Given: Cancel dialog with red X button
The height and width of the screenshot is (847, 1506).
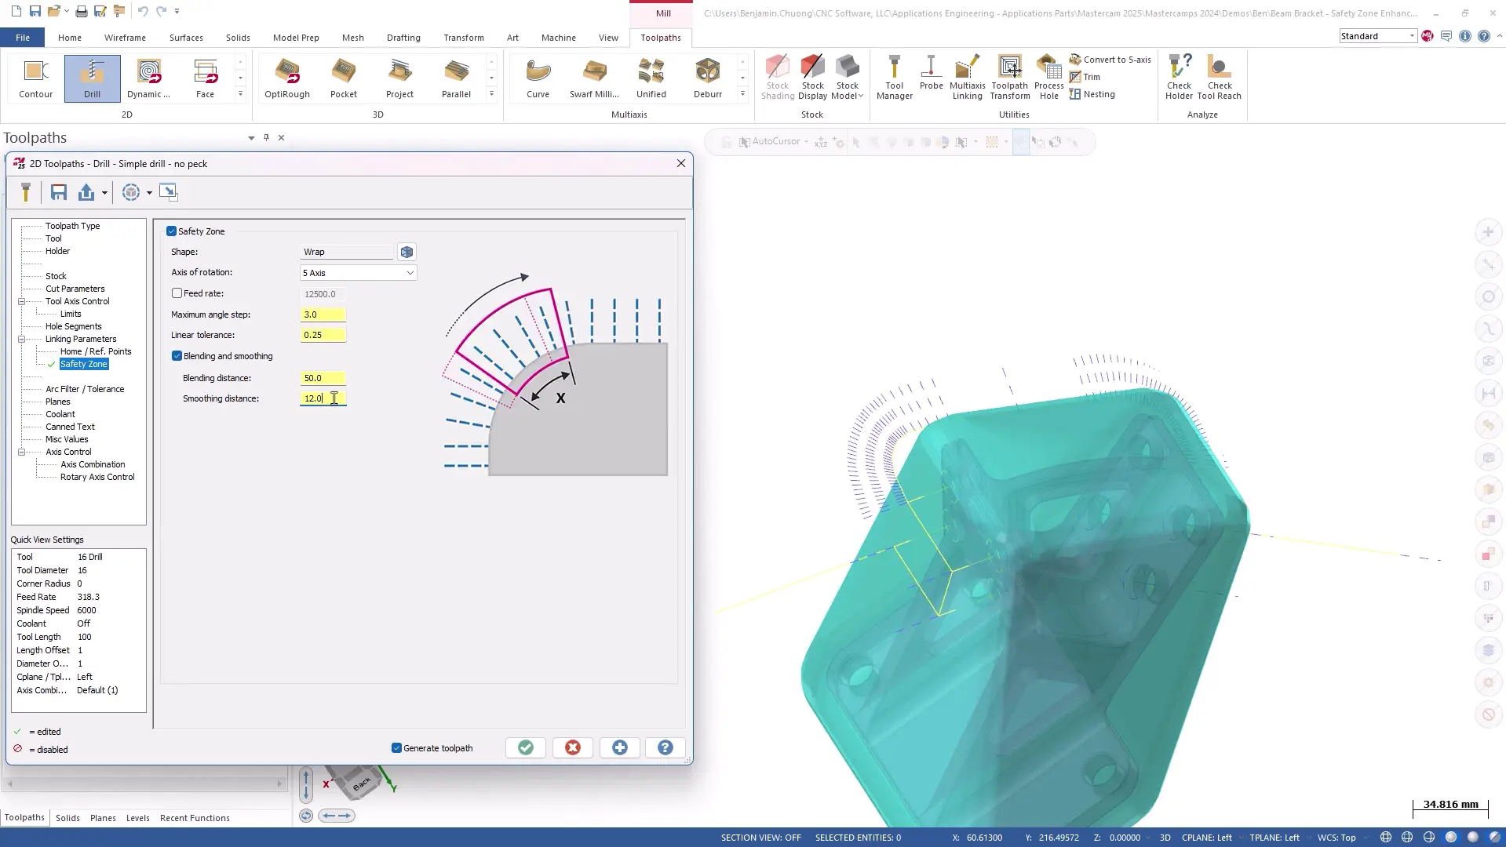Looking at the screenshot, I should point(573,748).
